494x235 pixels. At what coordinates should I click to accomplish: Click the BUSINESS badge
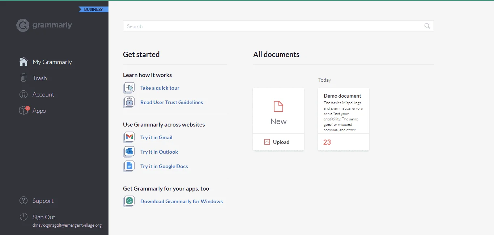[x=93, y=9]
